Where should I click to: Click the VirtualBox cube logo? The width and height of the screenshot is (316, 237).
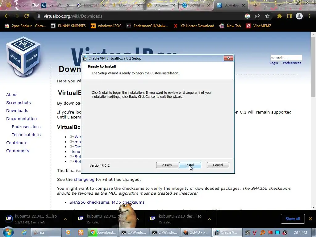coord(23,56)
